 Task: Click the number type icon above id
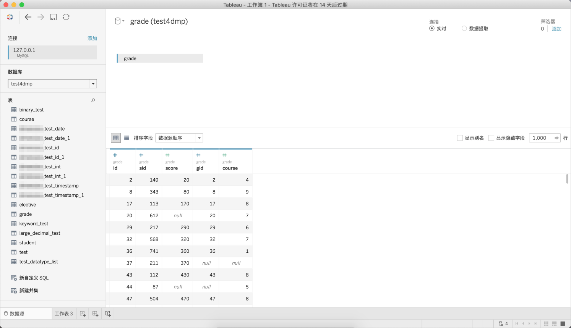click(115, 155)
